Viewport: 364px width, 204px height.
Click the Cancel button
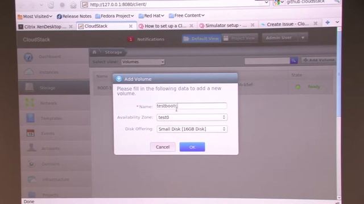coord(163,147)
